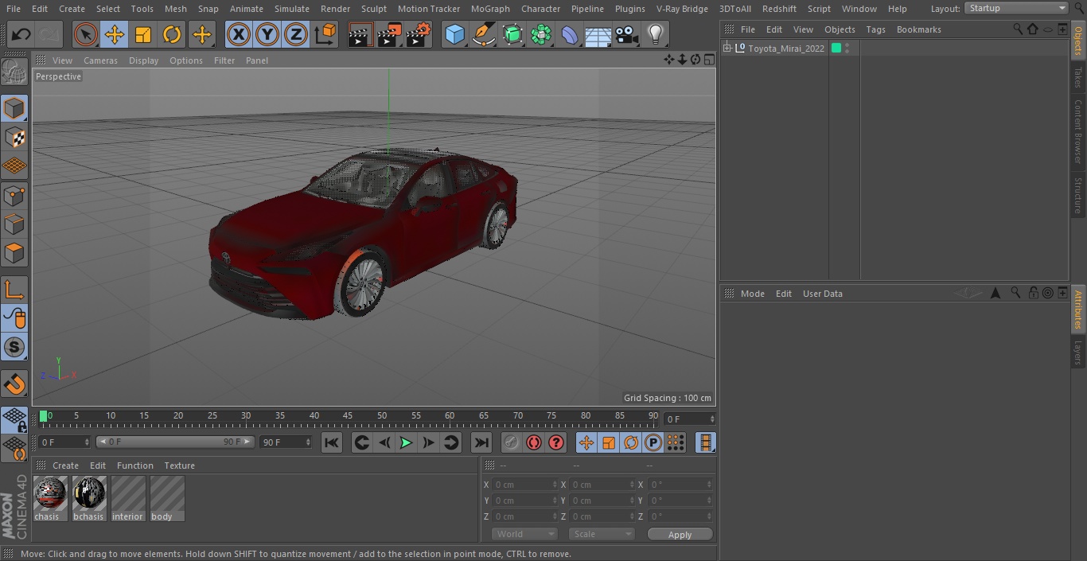Toggle Record Active Objects button
This screenshot has height=561, width=1087.
click(512, 442)
